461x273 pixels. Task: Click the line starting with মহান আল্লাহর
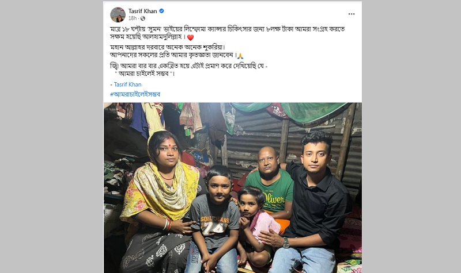coord(168,48)
